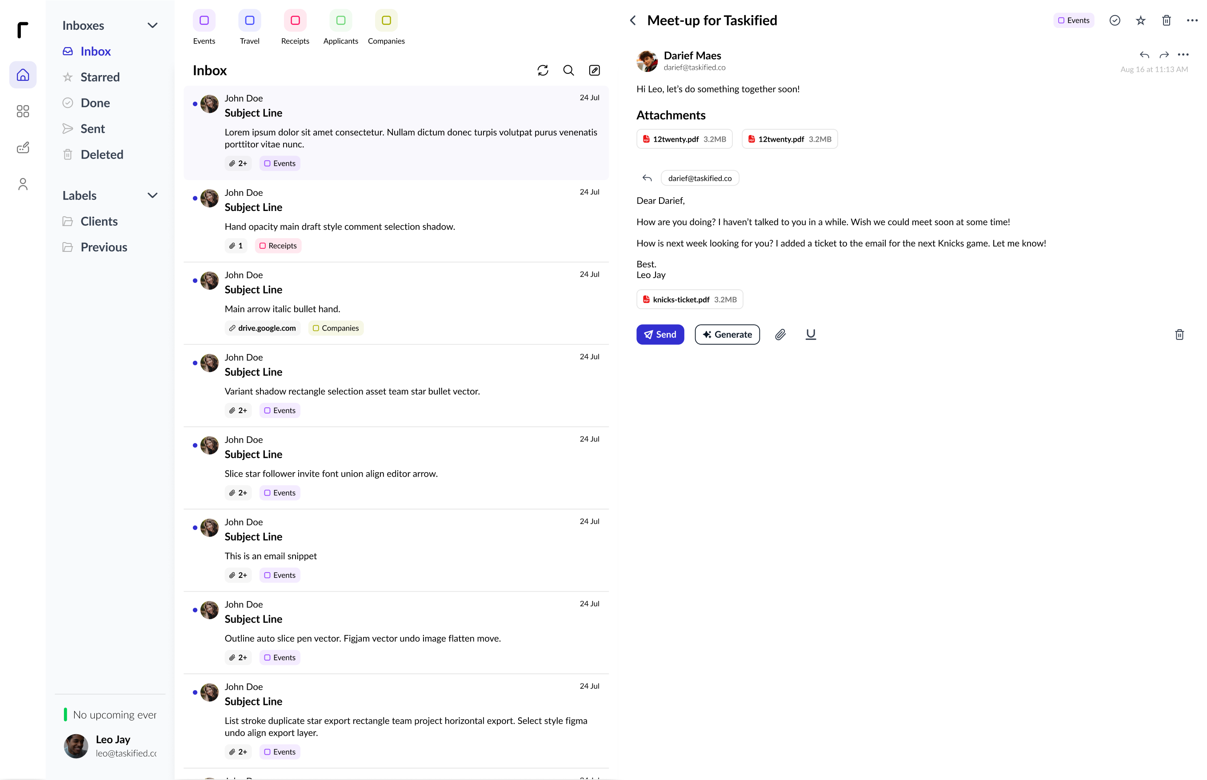
Task: Delete the draft reply with the trash icon
Action: (x=1179, y=334)
